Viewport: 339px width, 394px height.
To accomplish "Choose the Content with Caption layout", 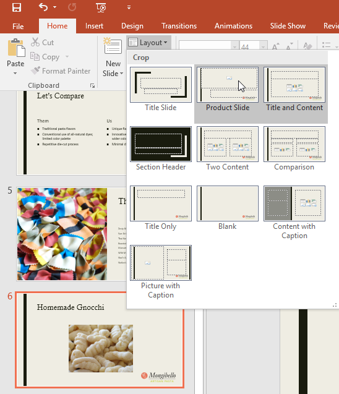I will coord(294,213).
